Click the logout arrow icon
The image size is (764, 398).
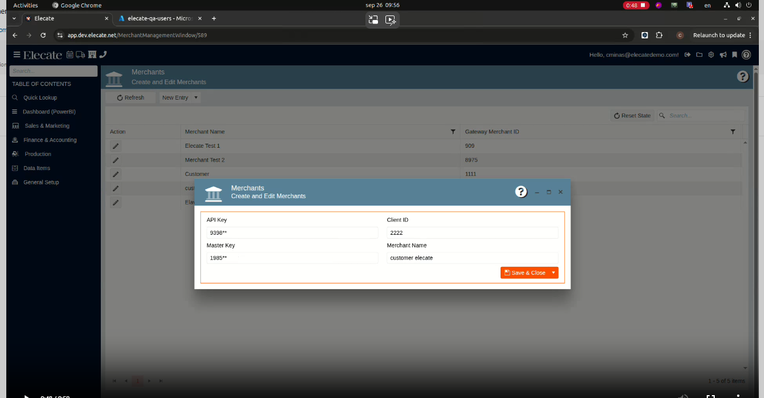(x=687, y=55)
